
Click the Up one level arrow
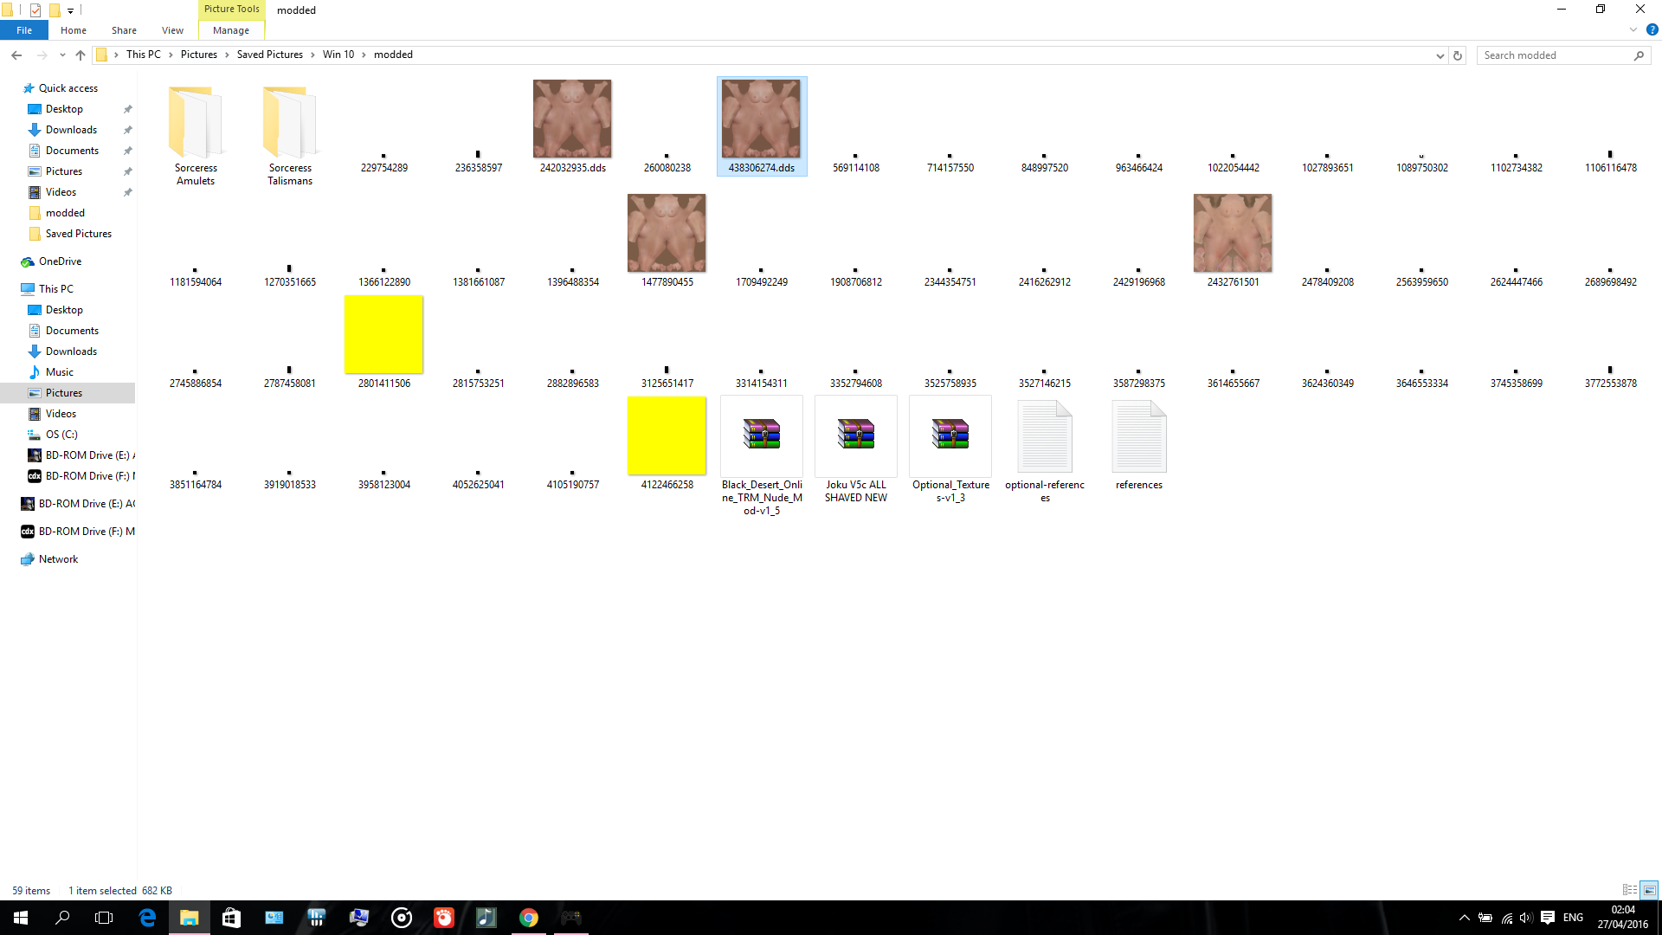pos(81,55)
